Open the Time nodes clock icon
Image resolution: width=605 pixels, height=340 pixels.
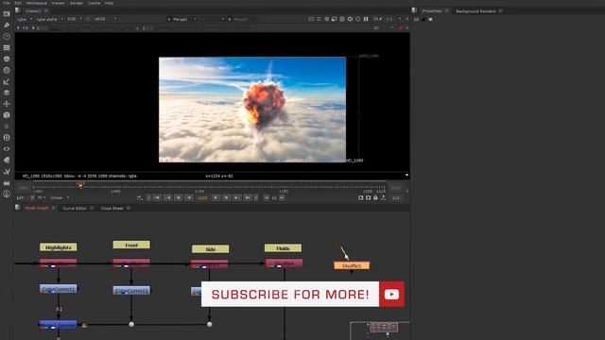coord(7,36)
